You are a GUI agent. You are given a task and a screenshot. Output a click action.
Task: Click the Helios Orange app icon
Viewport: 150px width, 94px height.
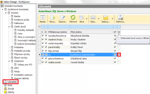[1, 2]
